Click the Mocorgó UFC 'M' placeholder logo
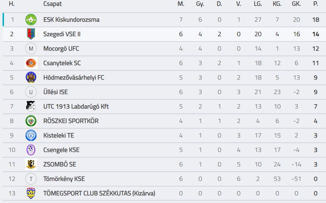The width and height of the screenshot is (326, 203). coord(31,48)
